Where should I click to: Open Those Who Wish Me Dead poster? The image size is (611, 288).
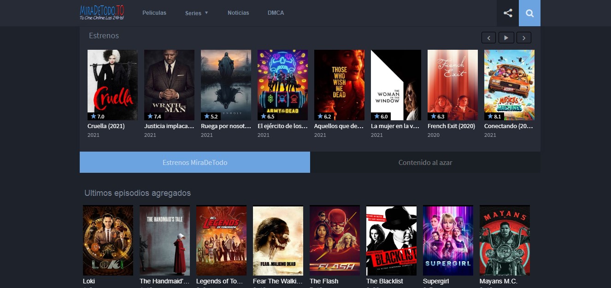(339, 85)
